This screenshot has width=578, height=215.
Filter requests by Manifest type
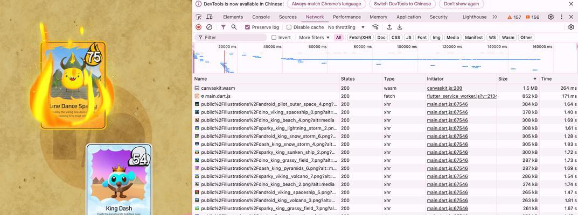pyautogui.click(x=473, y=38)
